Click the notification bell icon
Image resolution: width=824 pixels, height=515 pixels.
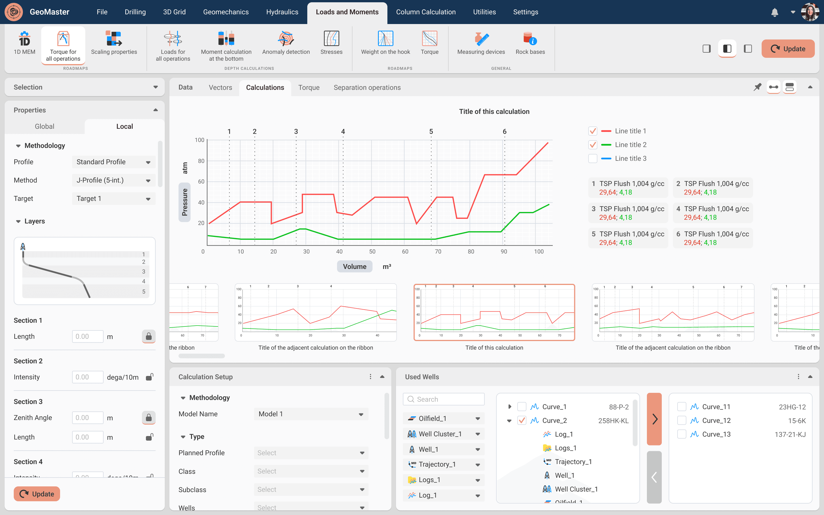coord(774,12)
